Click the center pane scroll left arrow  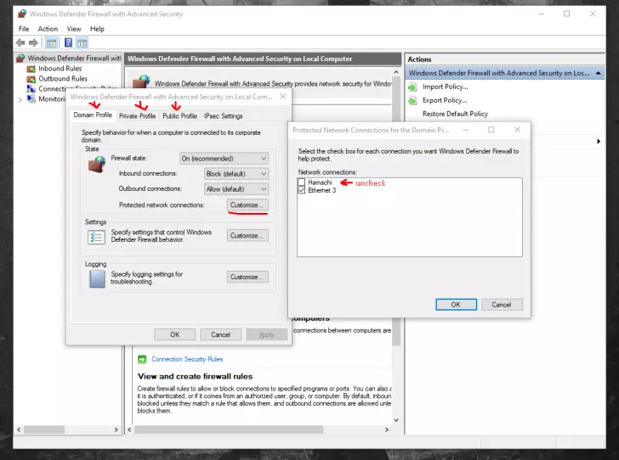(x=129, y=429)
